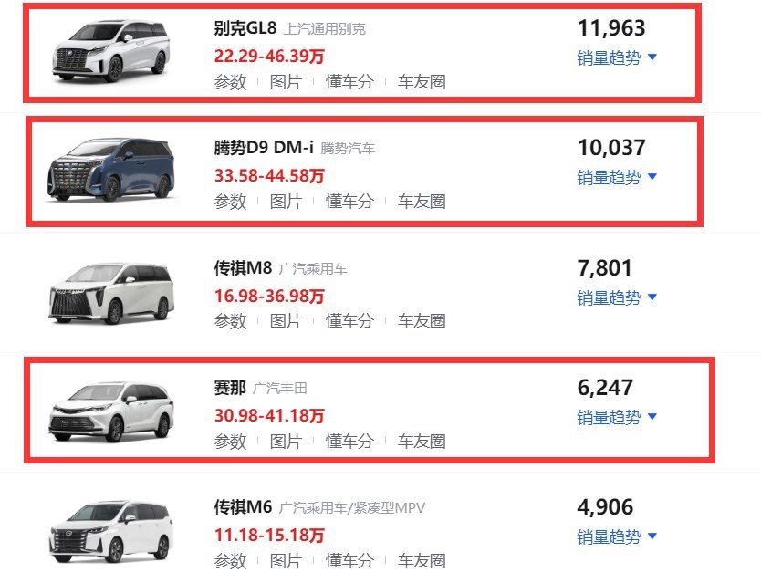Click the 别克GL8 model name title
Viewport: 761px width, 583px height.
coord(245,28)
